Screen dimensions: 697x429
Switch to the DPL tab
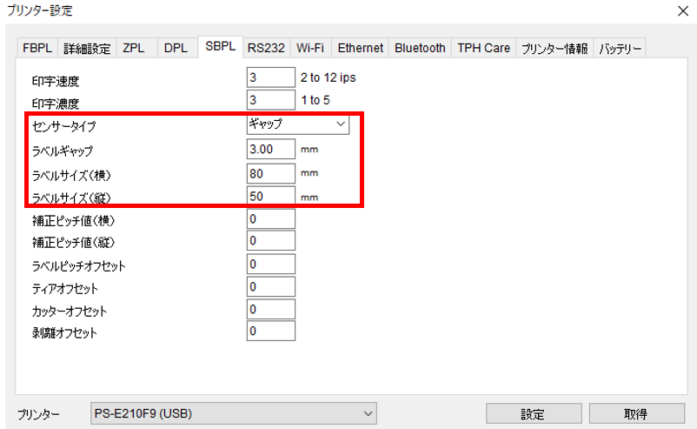tap(175, 49)
